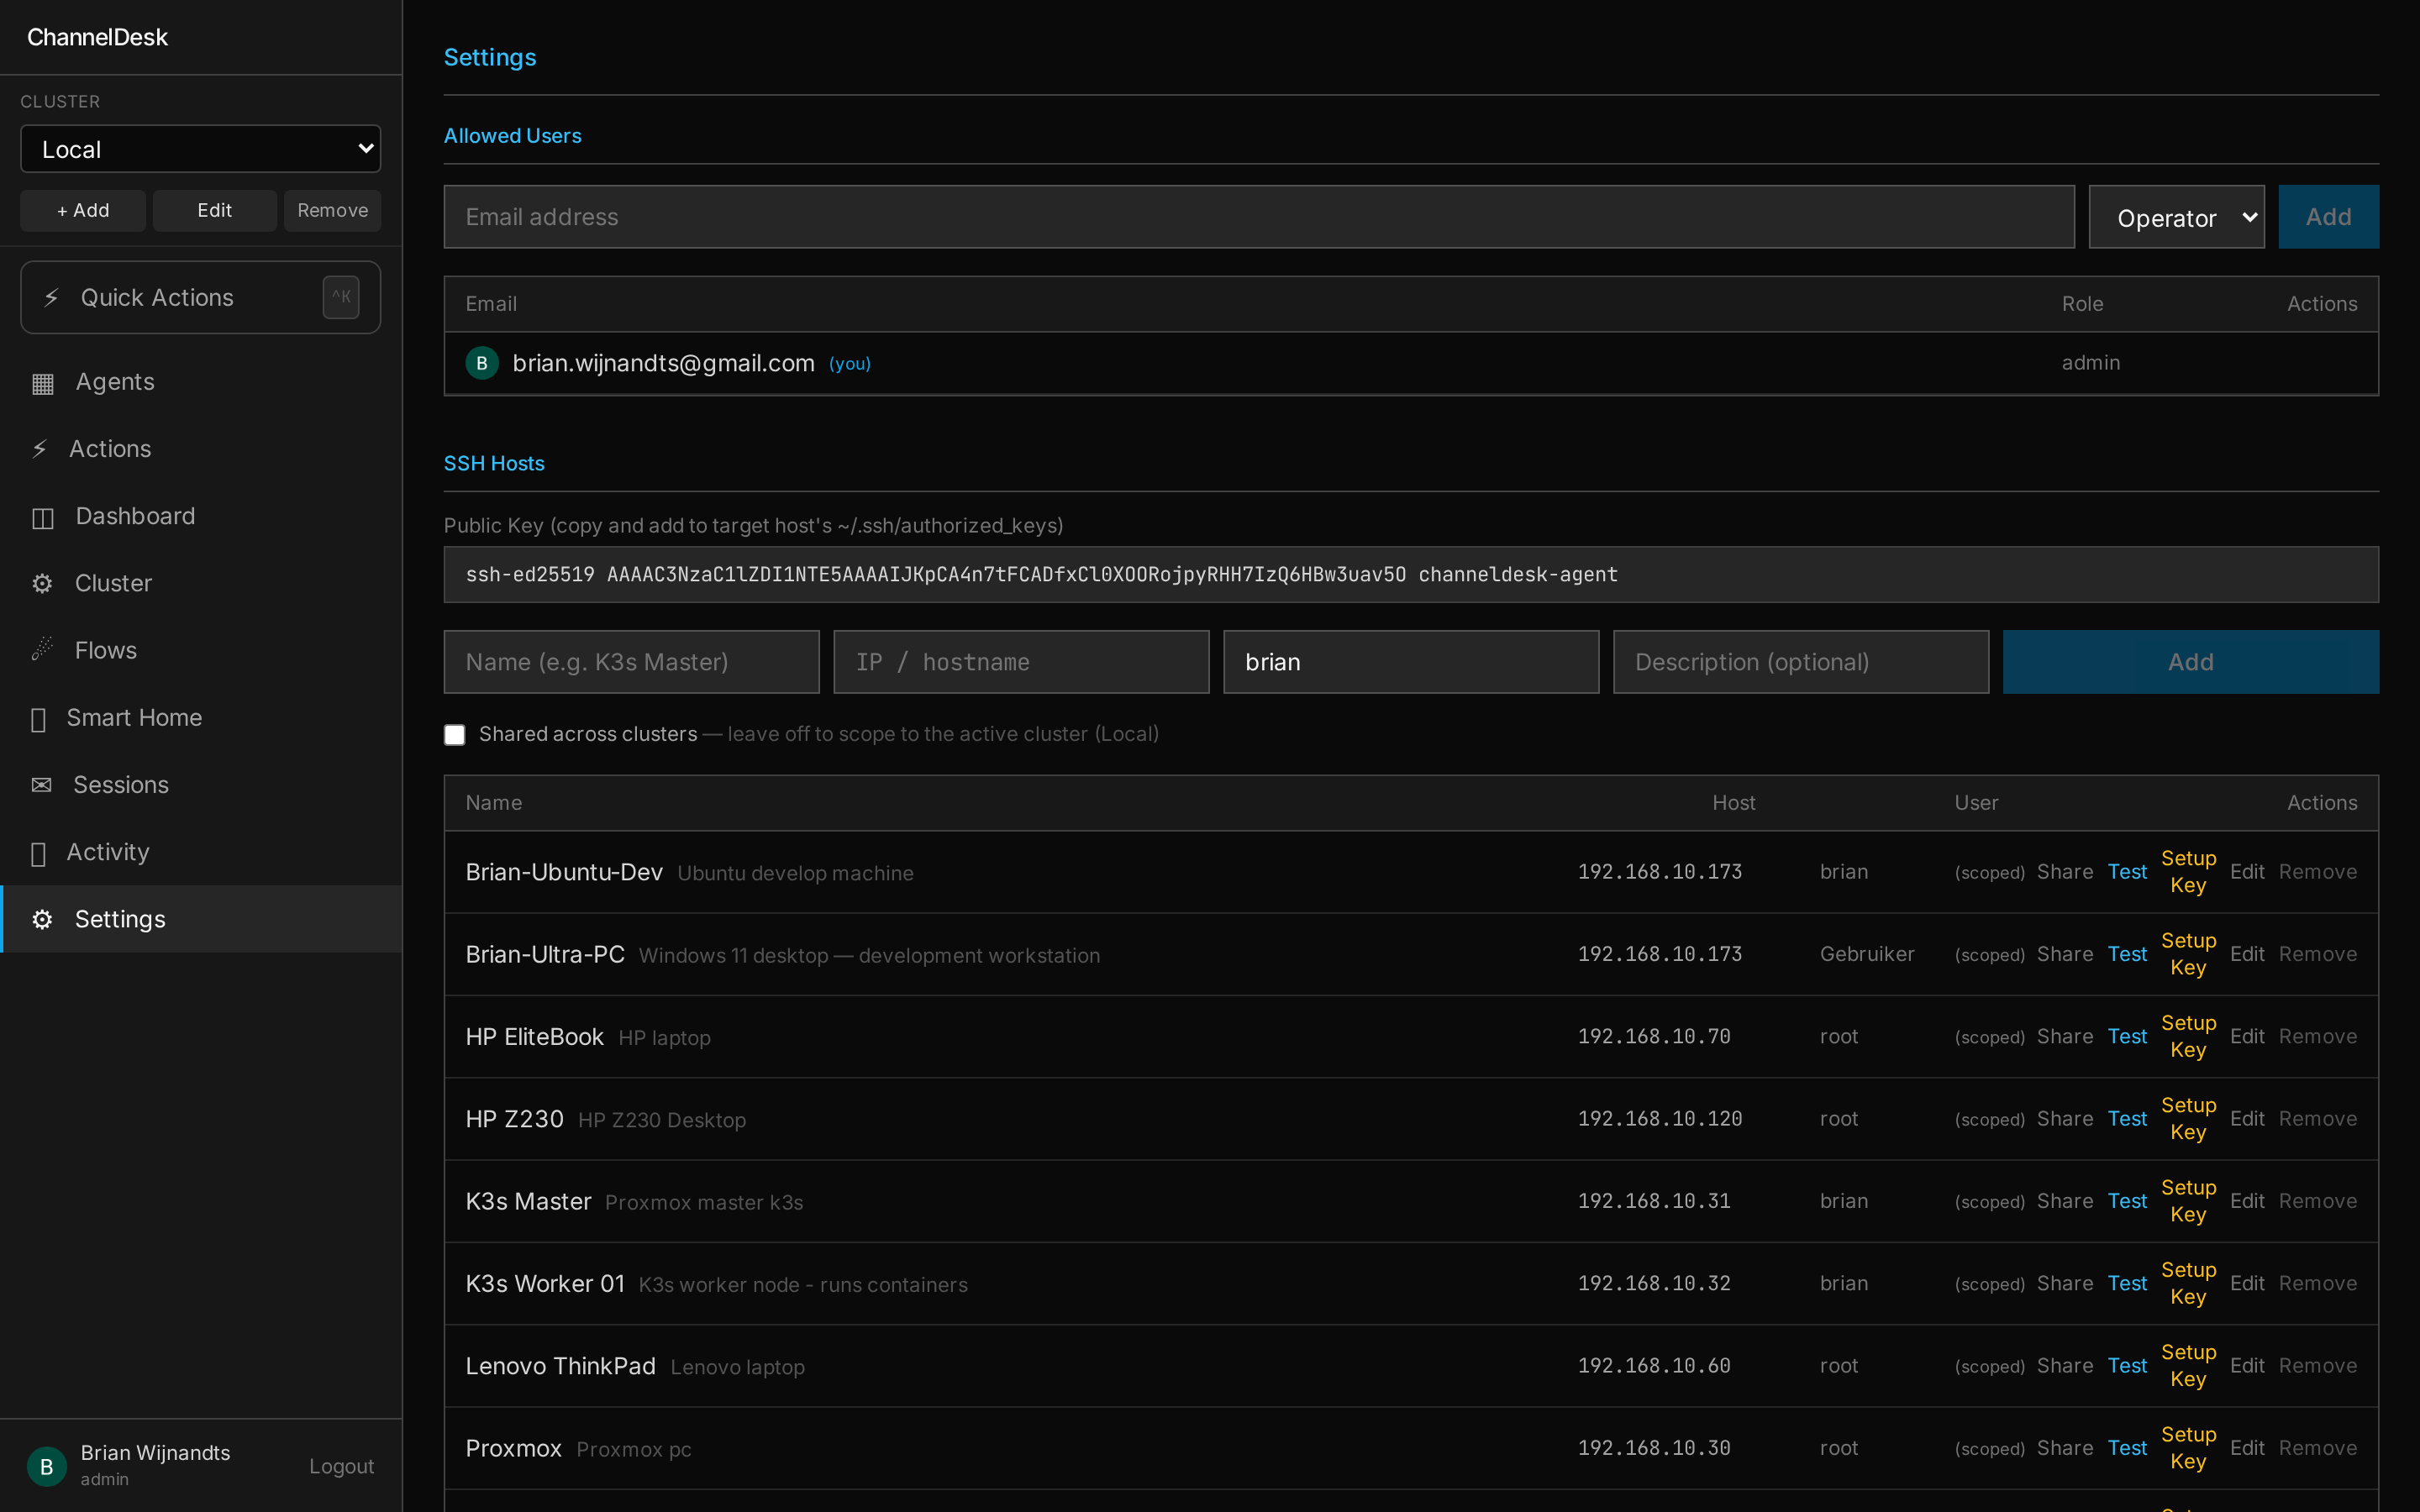Click the green B avatar beside brian.wijnandts@gmail.com

(x=482, y=363)
